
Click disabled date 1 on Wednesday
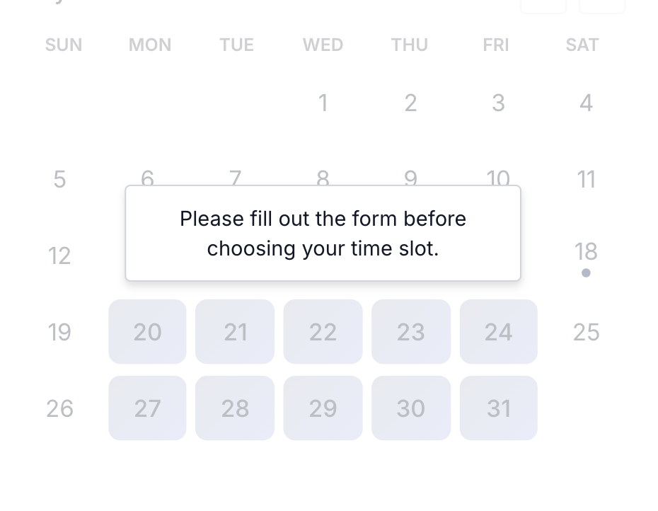tap(323, 103)
